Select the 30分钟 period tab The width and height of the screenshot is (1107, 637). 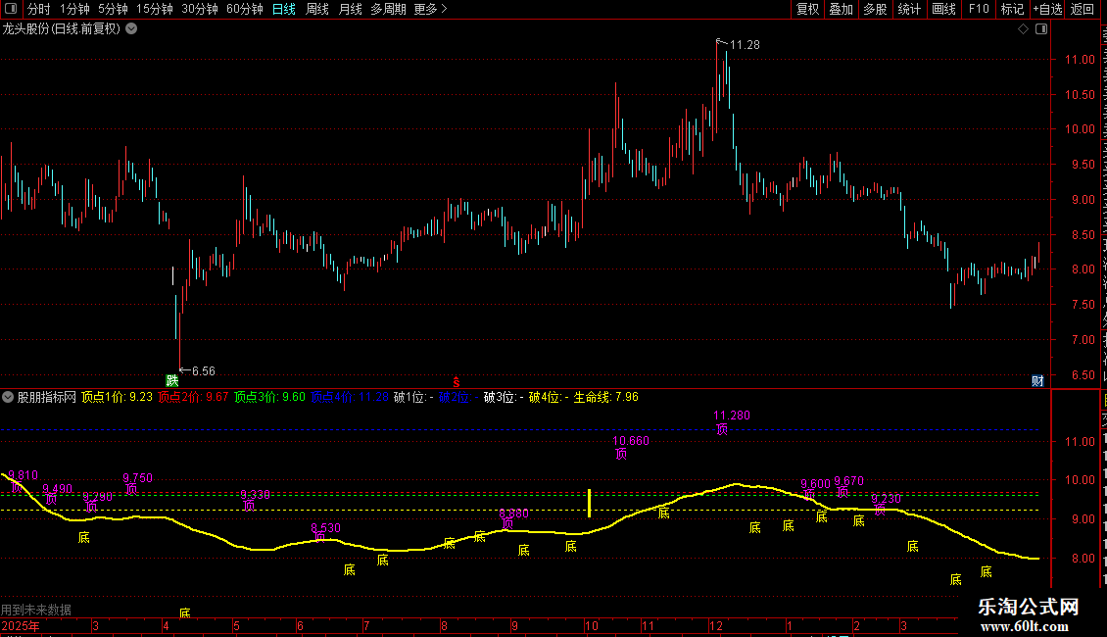point(200,9)
